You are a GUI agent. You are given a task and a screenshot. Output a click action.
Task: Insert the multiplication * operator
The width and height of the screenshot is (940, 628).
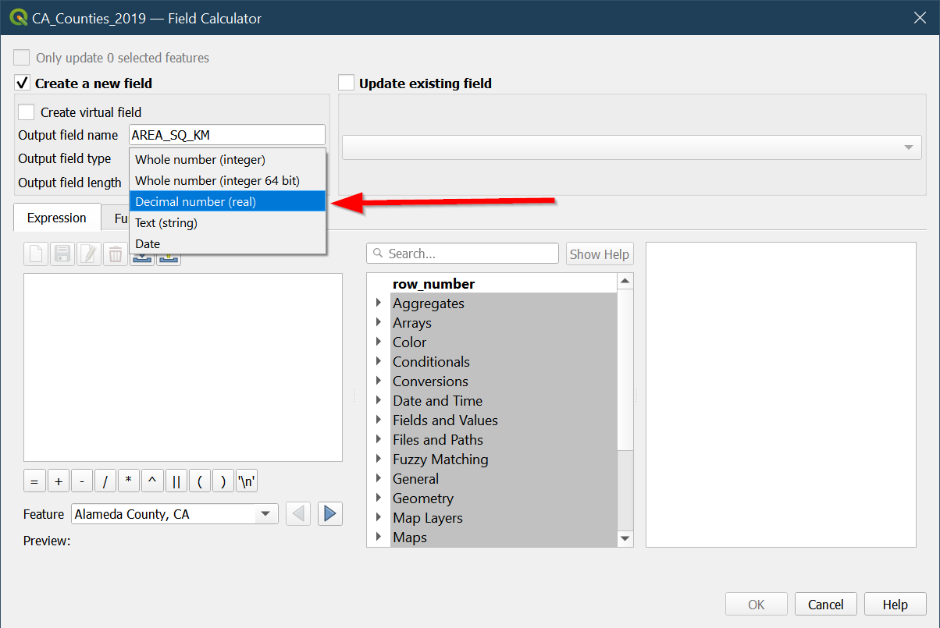[x=129, y=481]
